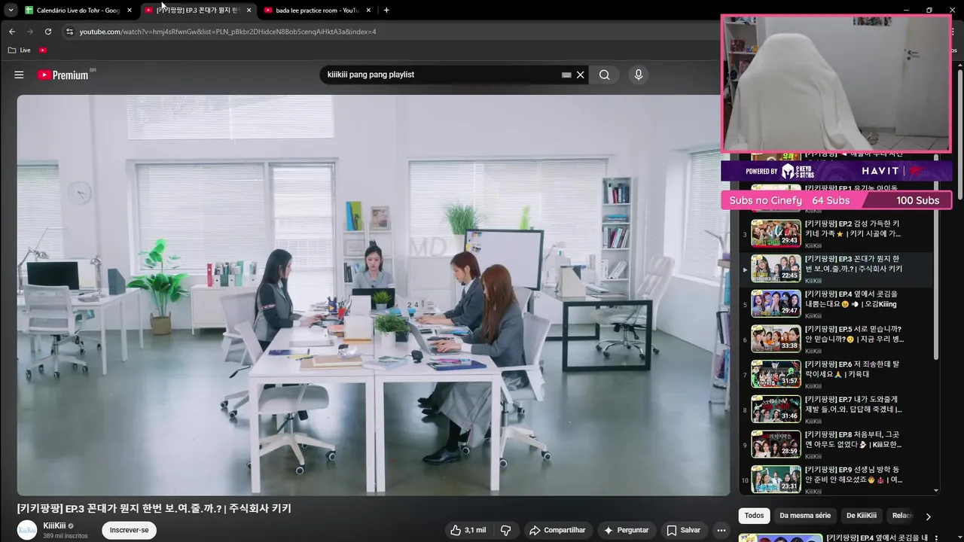Image resolution: width=964 pixels, height=542 pixels.
Task: Share video with Compartilhar button
Action: (x=557, y=530)
